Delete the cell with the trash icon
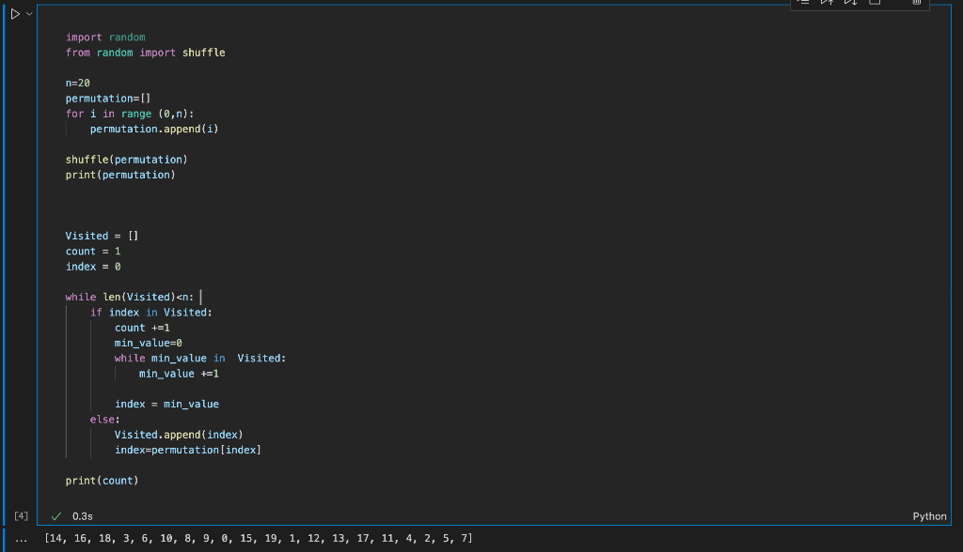The width and height of the screenshot is (963, 552). [x=917, y=4]
